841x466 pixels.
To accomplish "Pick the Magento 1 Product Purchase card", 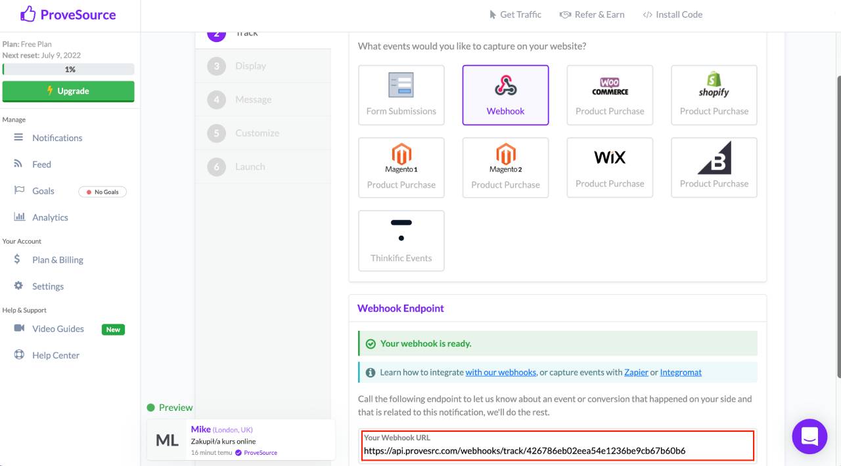I will tap(401, 167).
